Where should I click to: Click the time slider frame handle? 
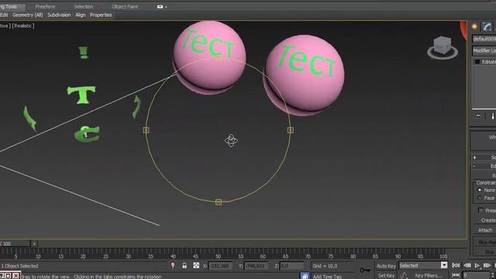[x=15, y=243]
